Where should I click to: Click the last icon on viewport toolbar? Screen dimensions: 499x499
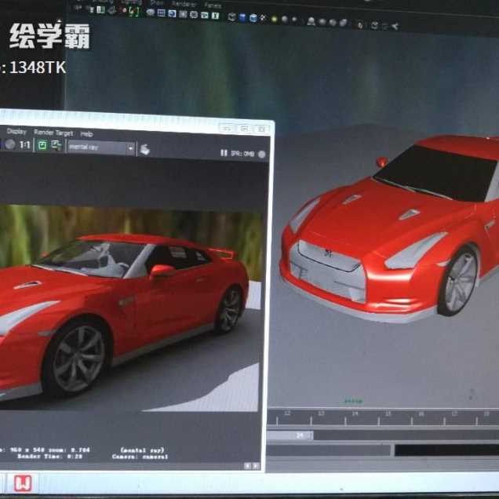(395, 27)
